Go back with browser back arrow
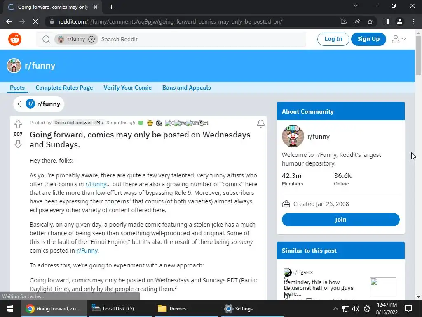The image size is (422, 317). (9, 21)
